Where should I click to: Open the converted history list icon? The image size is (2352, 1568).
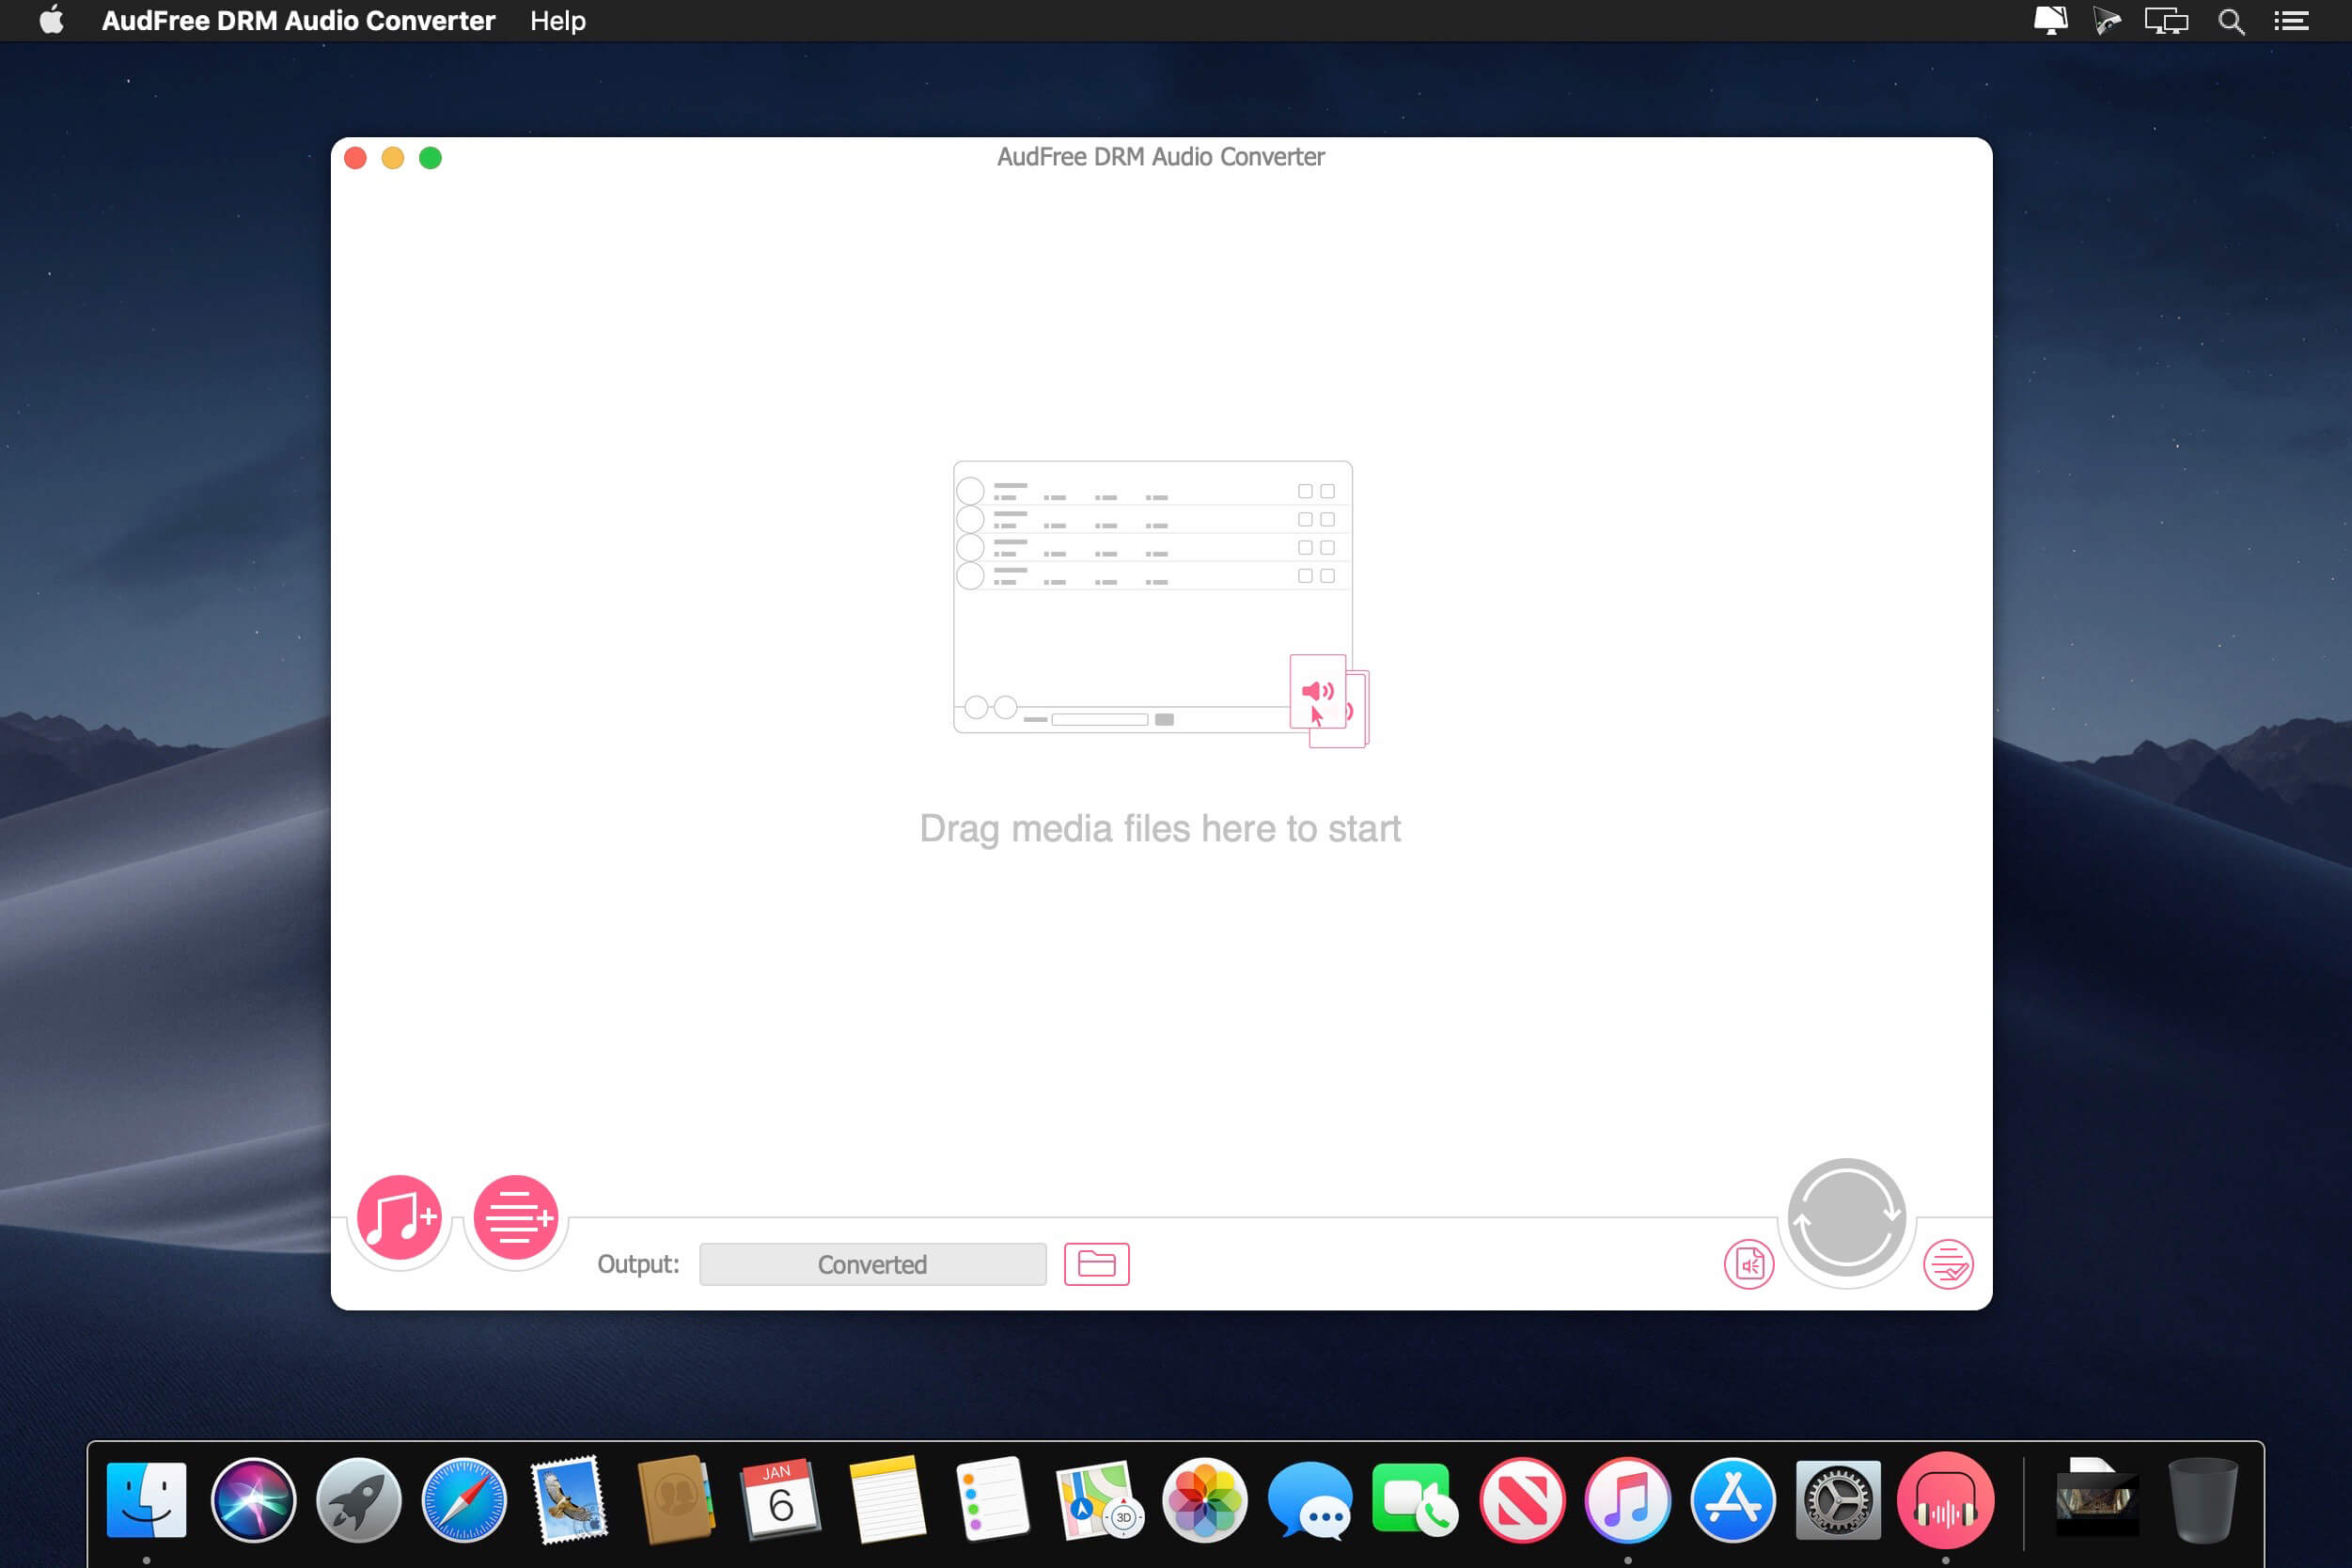pos(1947,1265)
